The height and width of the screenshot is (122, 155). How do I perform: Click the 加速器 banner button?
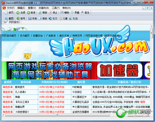coord(120,71)
